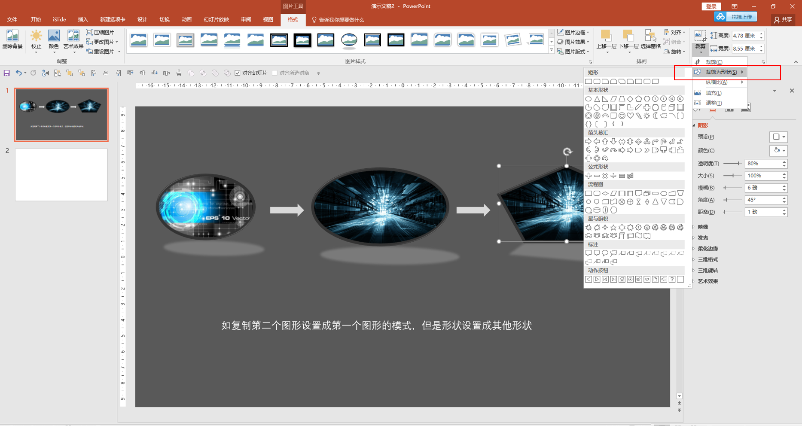Choose the cube shape in 基本形状

[x=672, y=107]
